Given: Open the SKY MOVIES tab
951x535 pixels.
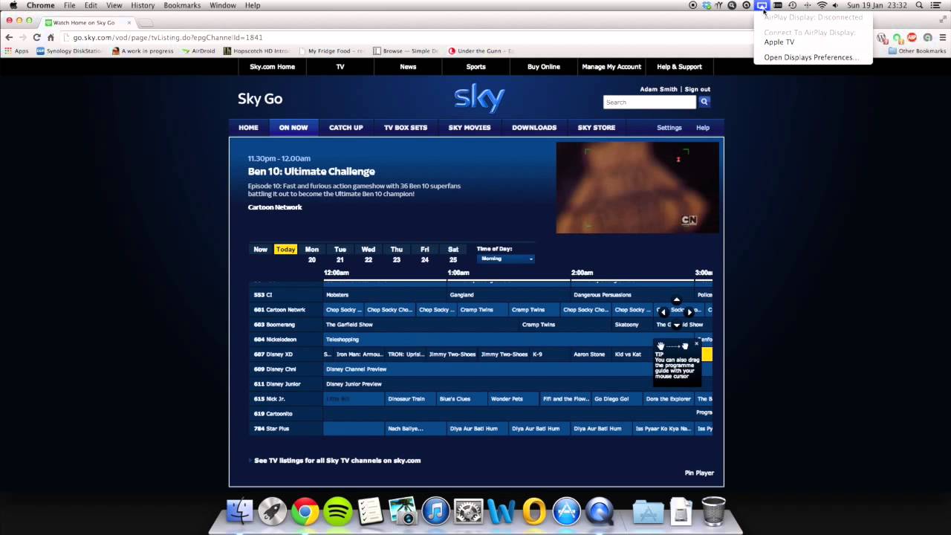Looking at the screenshot, I should [470, 128].
